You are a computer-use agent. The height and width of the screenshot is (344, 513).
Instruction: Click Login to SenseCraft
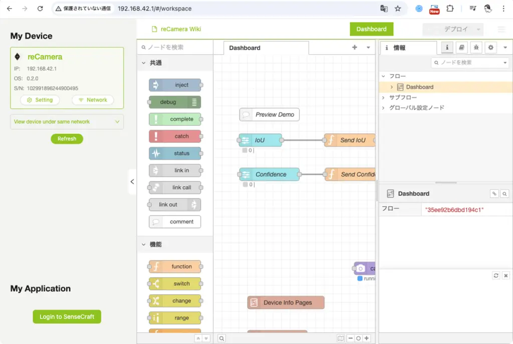coord(67,317)
